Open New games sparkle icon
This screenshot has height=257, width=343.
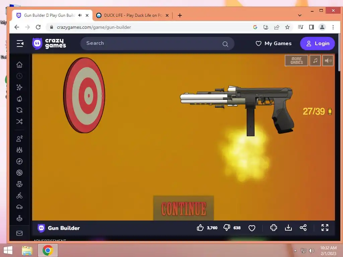click(x=19, y=87)
